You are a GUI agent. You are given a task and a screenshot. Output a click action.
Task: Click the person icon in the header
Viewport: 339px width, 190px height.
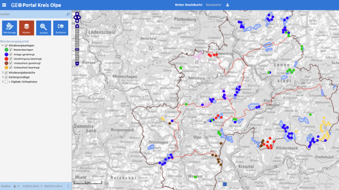(227, 5)
